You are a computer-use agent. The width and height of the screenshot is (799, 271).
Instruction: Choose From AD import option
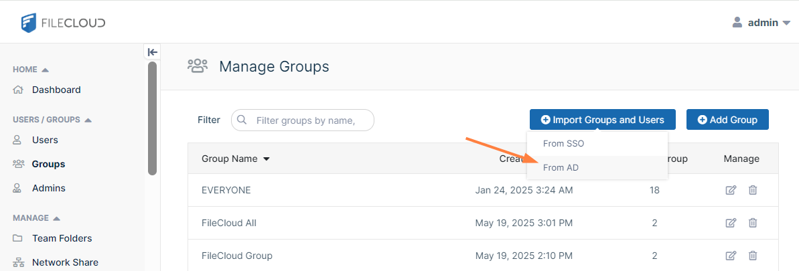[x=561, y=168]
